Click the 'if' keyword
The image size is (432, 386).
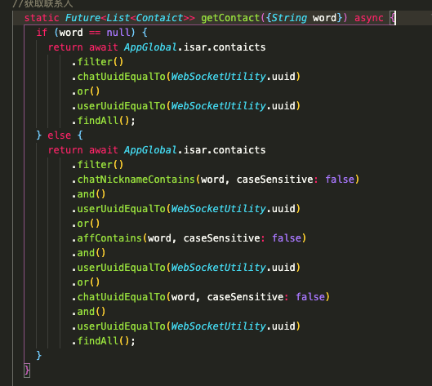42,33
